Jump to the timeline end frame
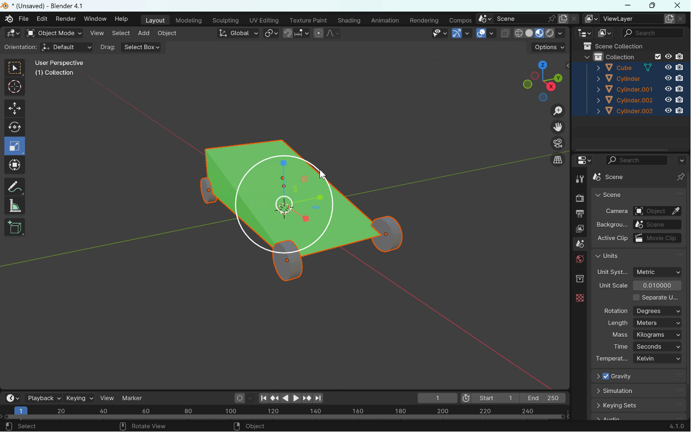The width and height of the screenshot is (691, 432). coord(319,399)
